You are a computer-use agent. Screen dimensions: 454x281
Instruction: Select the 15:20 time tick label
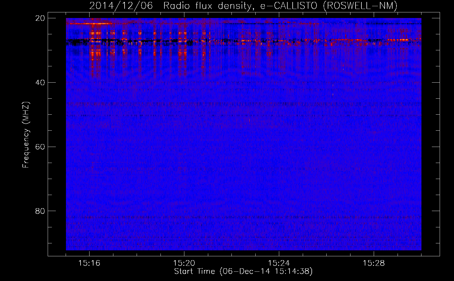point(184,263)
